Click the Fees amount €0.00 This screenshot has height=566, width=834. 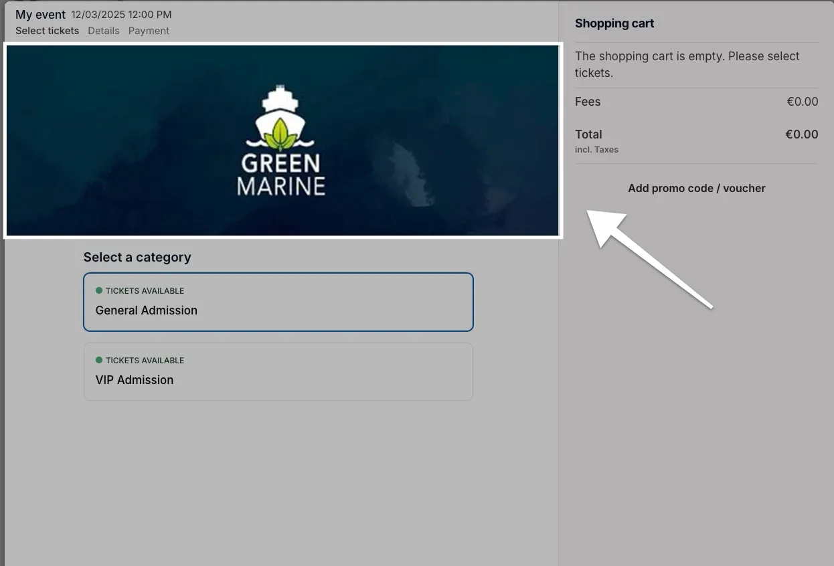(x=802, y=102)
